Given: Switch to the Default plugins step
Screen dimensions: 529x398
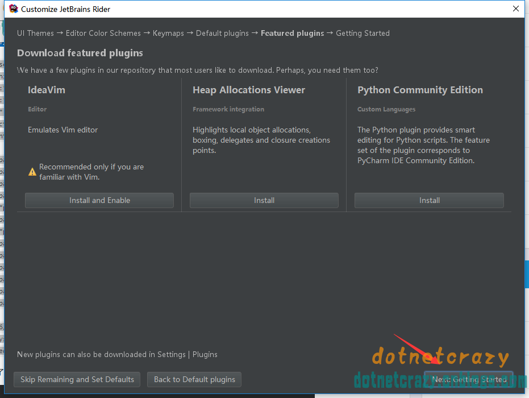Looking at the screenshot, I should 223,33.
